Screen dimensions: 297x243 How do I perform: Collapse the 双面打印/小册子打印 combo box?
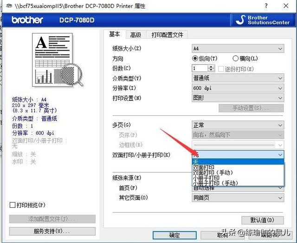[238, 155]
